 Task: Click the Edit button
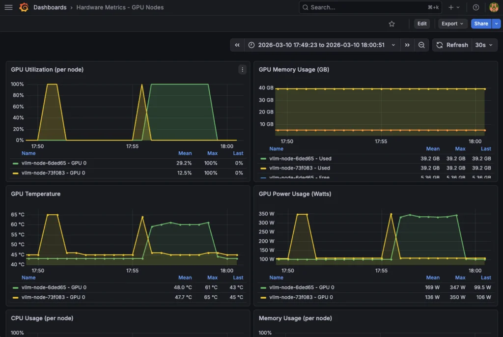click(x=421, y=24)
